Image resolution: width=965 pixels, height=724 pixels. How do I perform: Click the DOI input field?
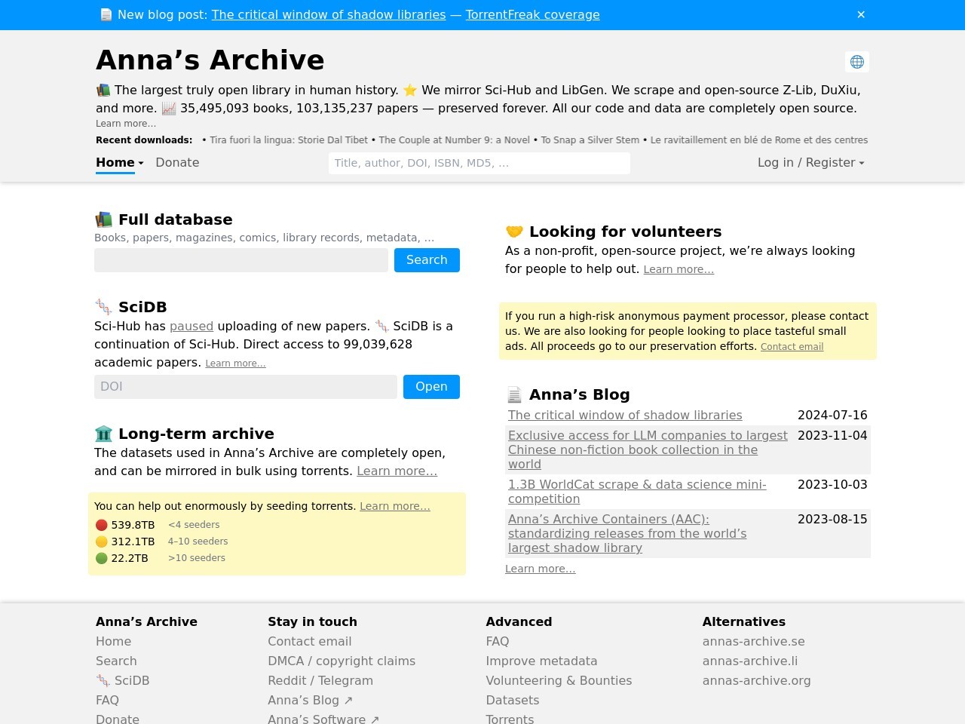point(245,386)
